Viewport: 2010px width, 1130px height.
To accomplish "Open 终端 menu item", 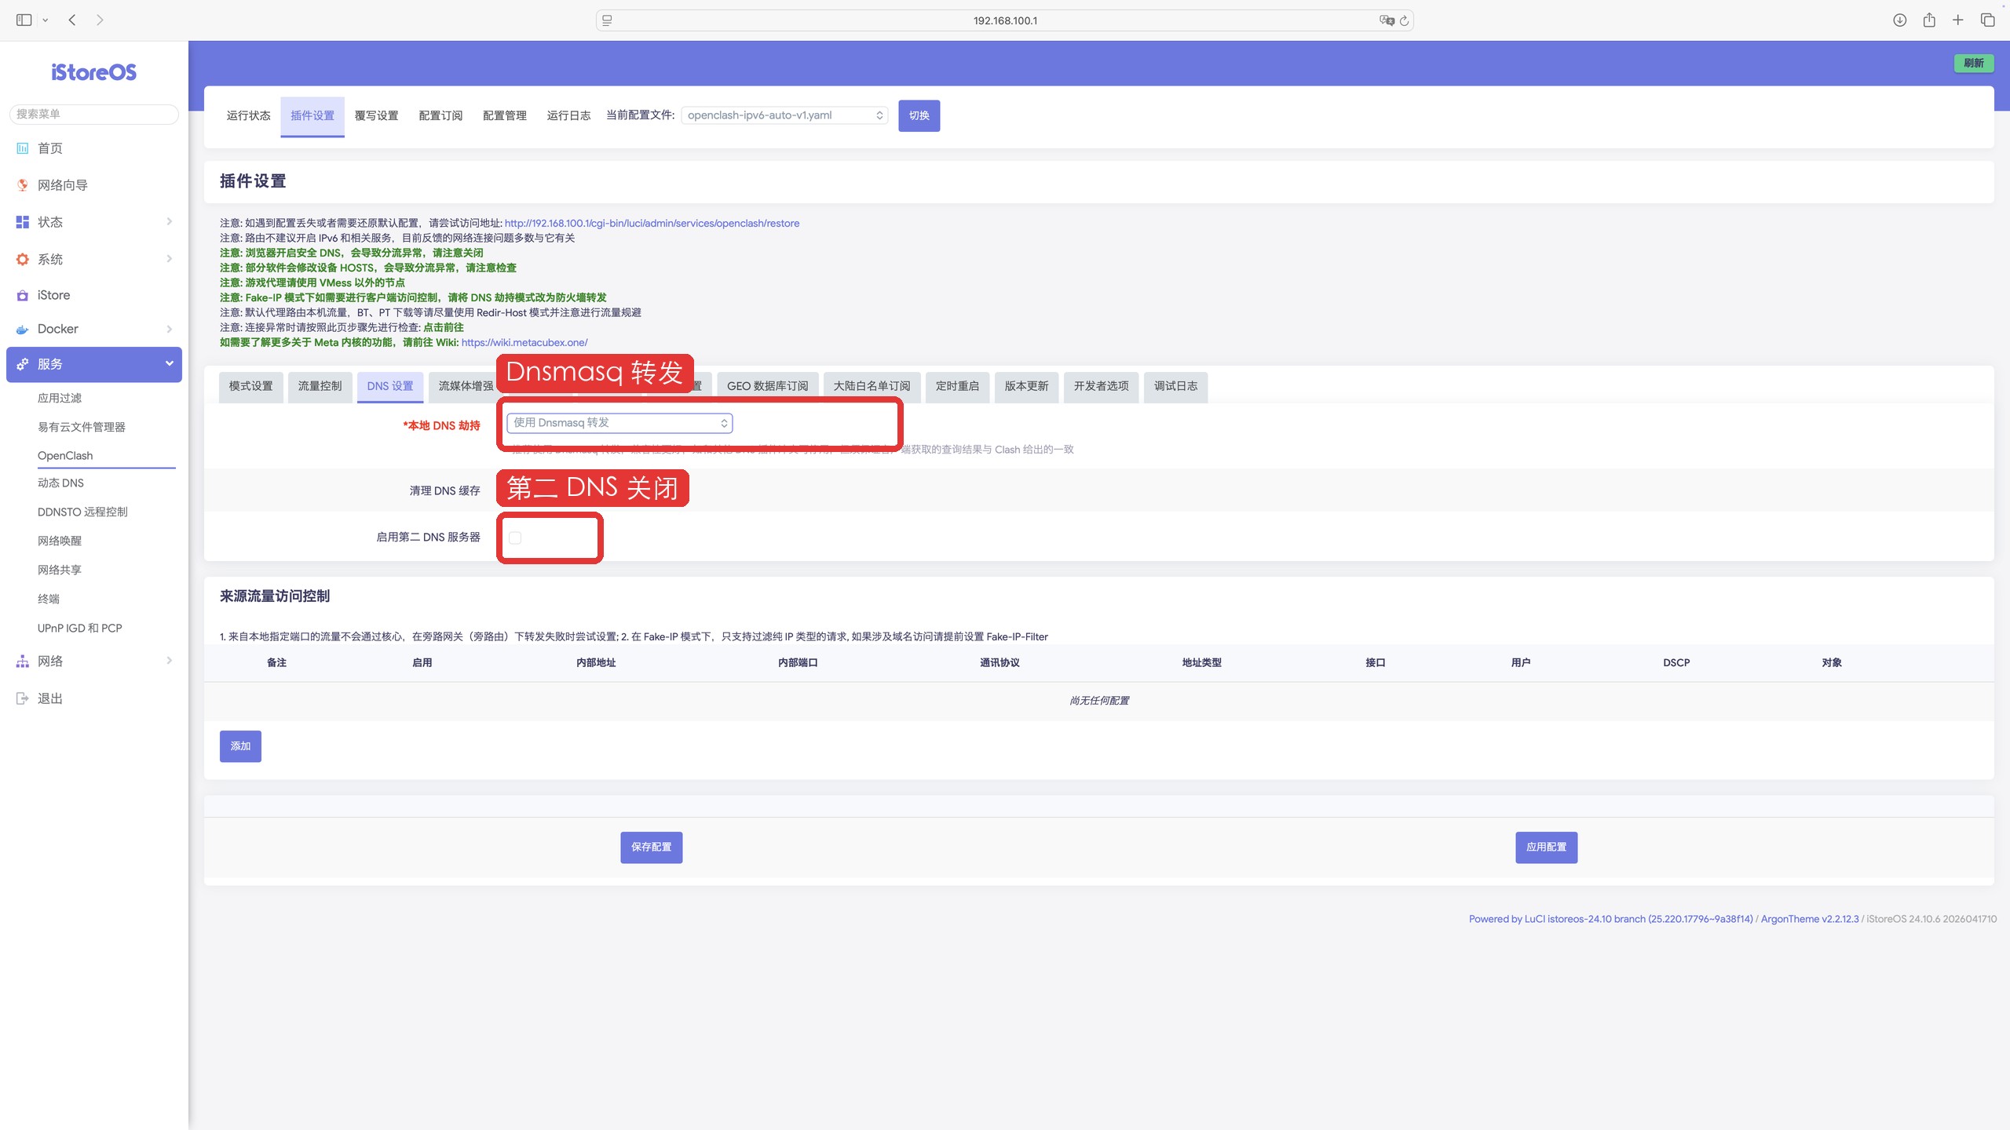I will [49, 600].
